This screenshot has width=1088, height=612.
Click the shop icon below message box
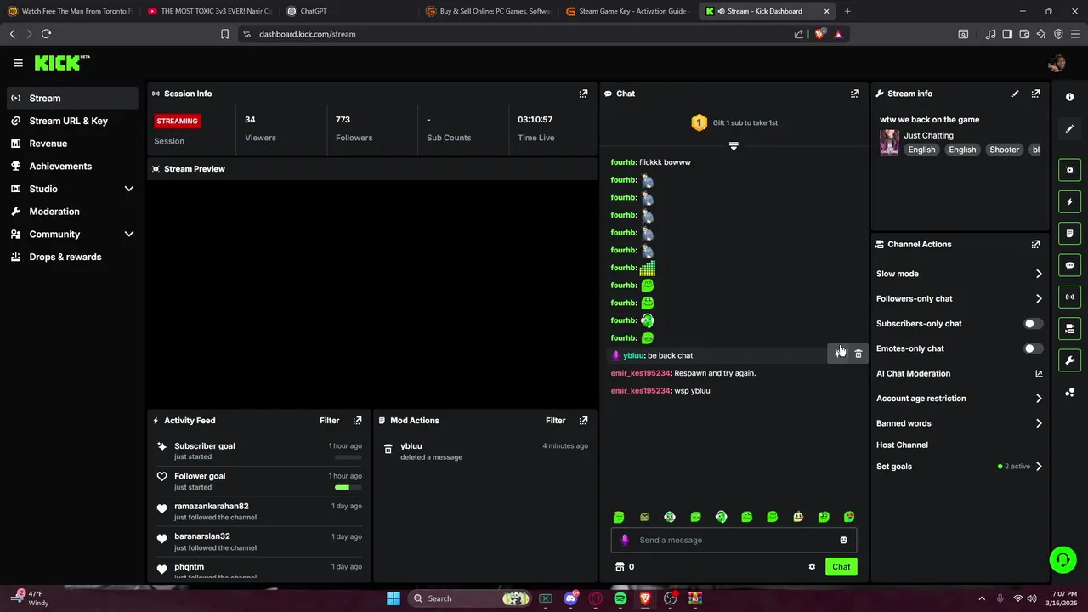(x=620, y=567)
